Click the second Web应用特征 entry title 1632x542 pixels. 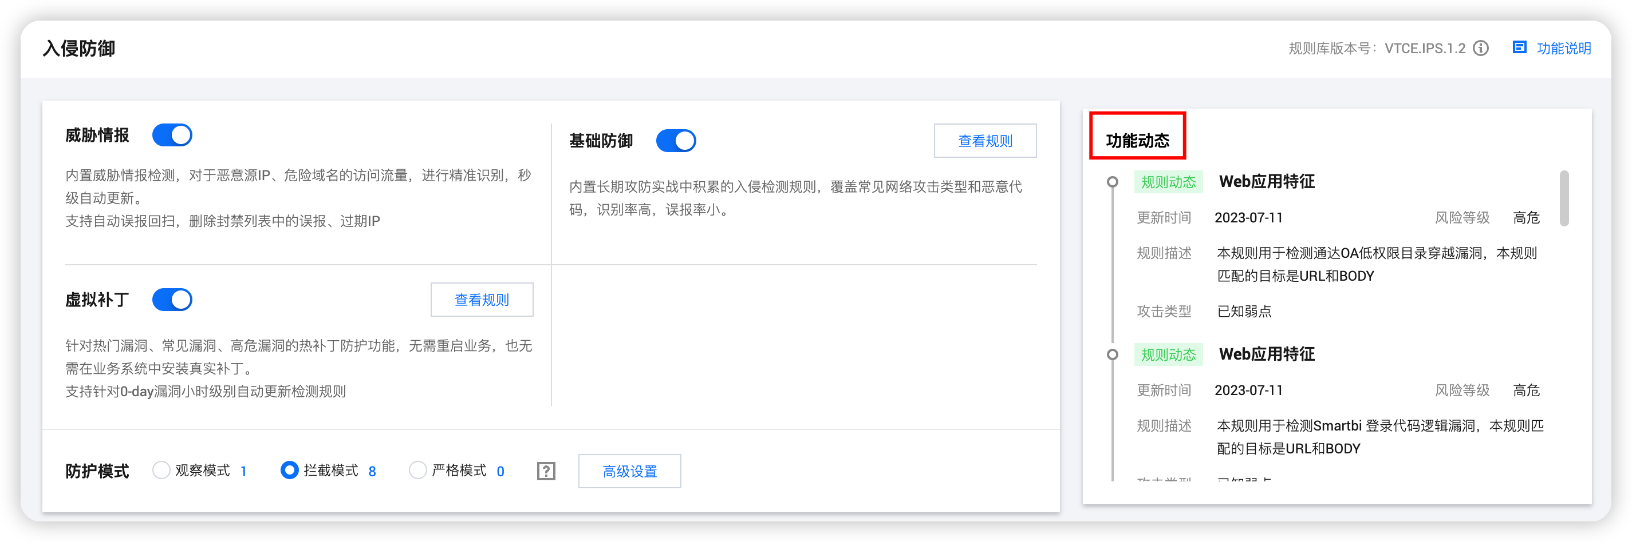point(1267,355)
